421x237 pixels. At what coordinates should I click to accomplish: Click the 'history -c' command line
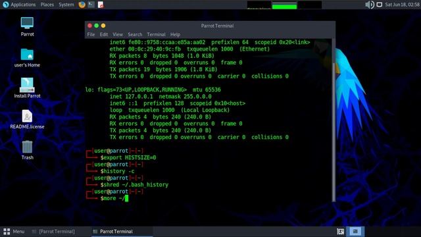[x=117, y=171]
